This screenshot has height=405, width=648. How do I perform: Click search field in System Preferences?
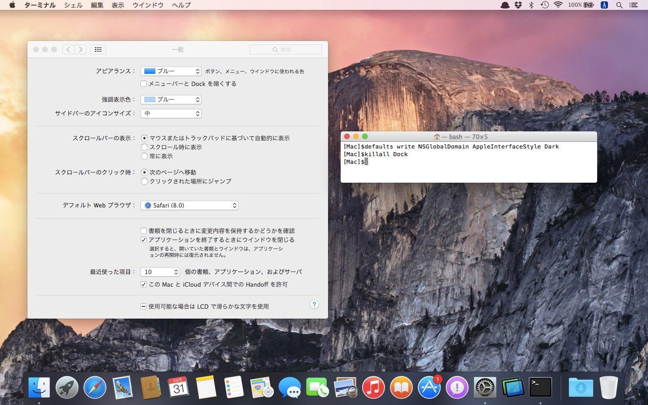pyautogui.click(x=286, y=49)
